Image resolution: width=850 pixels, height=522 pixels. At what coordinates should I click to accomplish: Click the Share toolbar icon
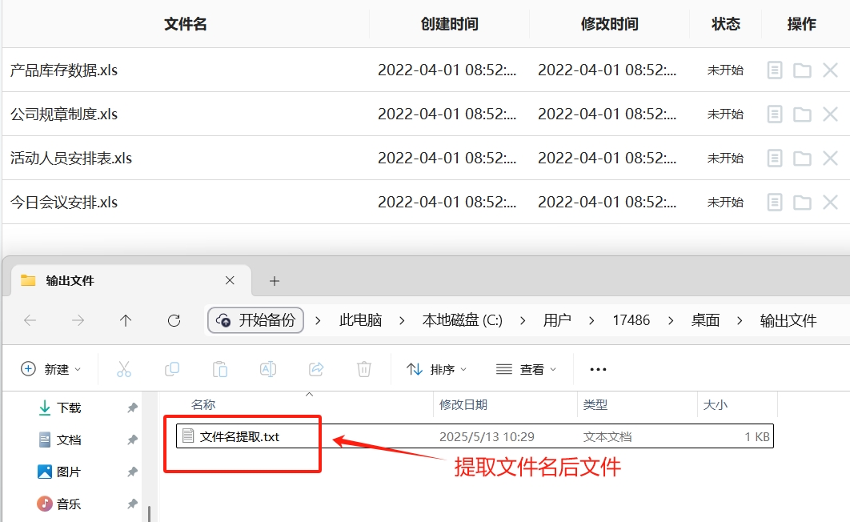click(x=316, y=369)
